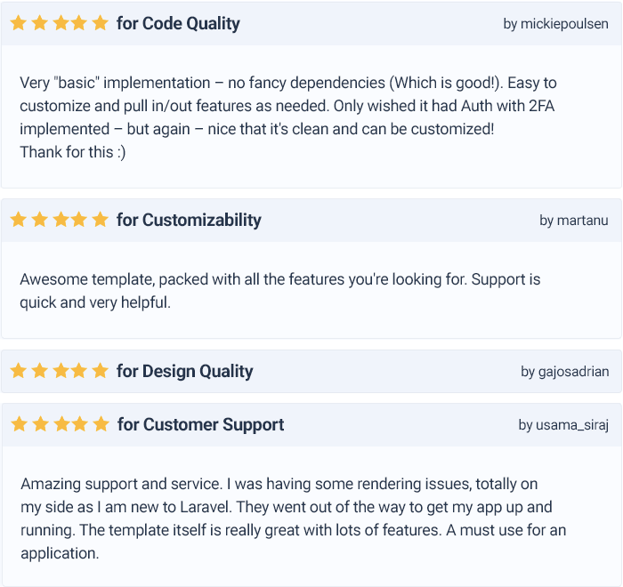Click the "for Customizability" heading

pyautogui.click(x=189, y=221)
